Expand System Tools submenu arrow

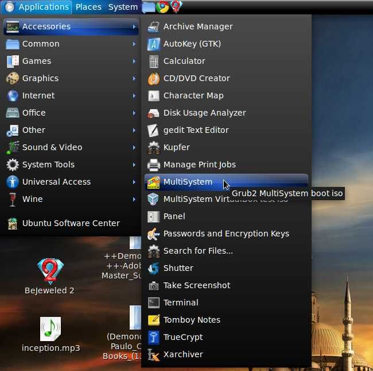point(134,165)
